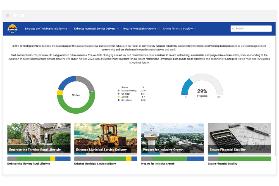Image resolution: width=279 pixels, height=186 pixels.
Task: Click the Search input field
Action: (x=251, y=29)
